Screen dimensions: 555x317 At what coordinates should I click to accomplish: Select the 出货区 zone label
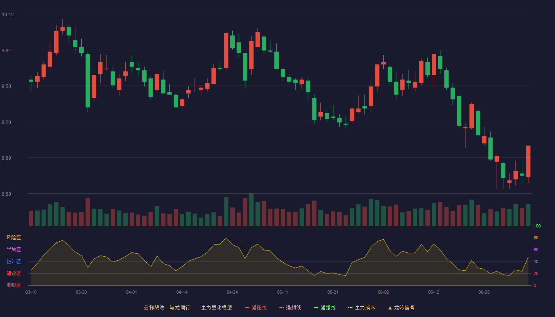[13, 250]
